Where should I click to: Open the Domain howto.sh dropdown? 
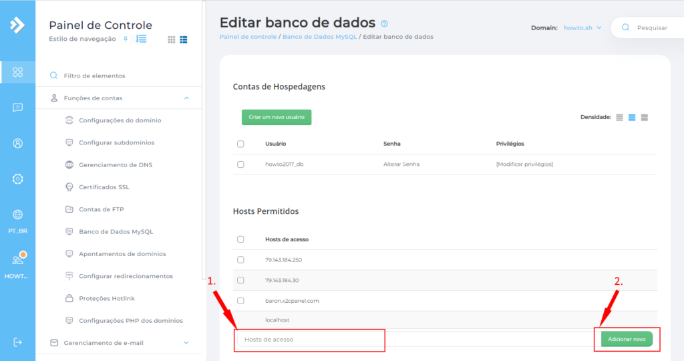point(582,27)
